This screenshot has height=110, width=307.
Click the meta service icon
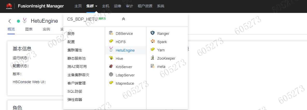[x=153, y=66]
